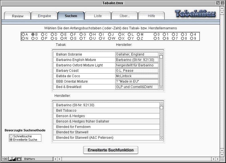
Task: Toggle the status area layout icon
Action: tap(19, 159)
